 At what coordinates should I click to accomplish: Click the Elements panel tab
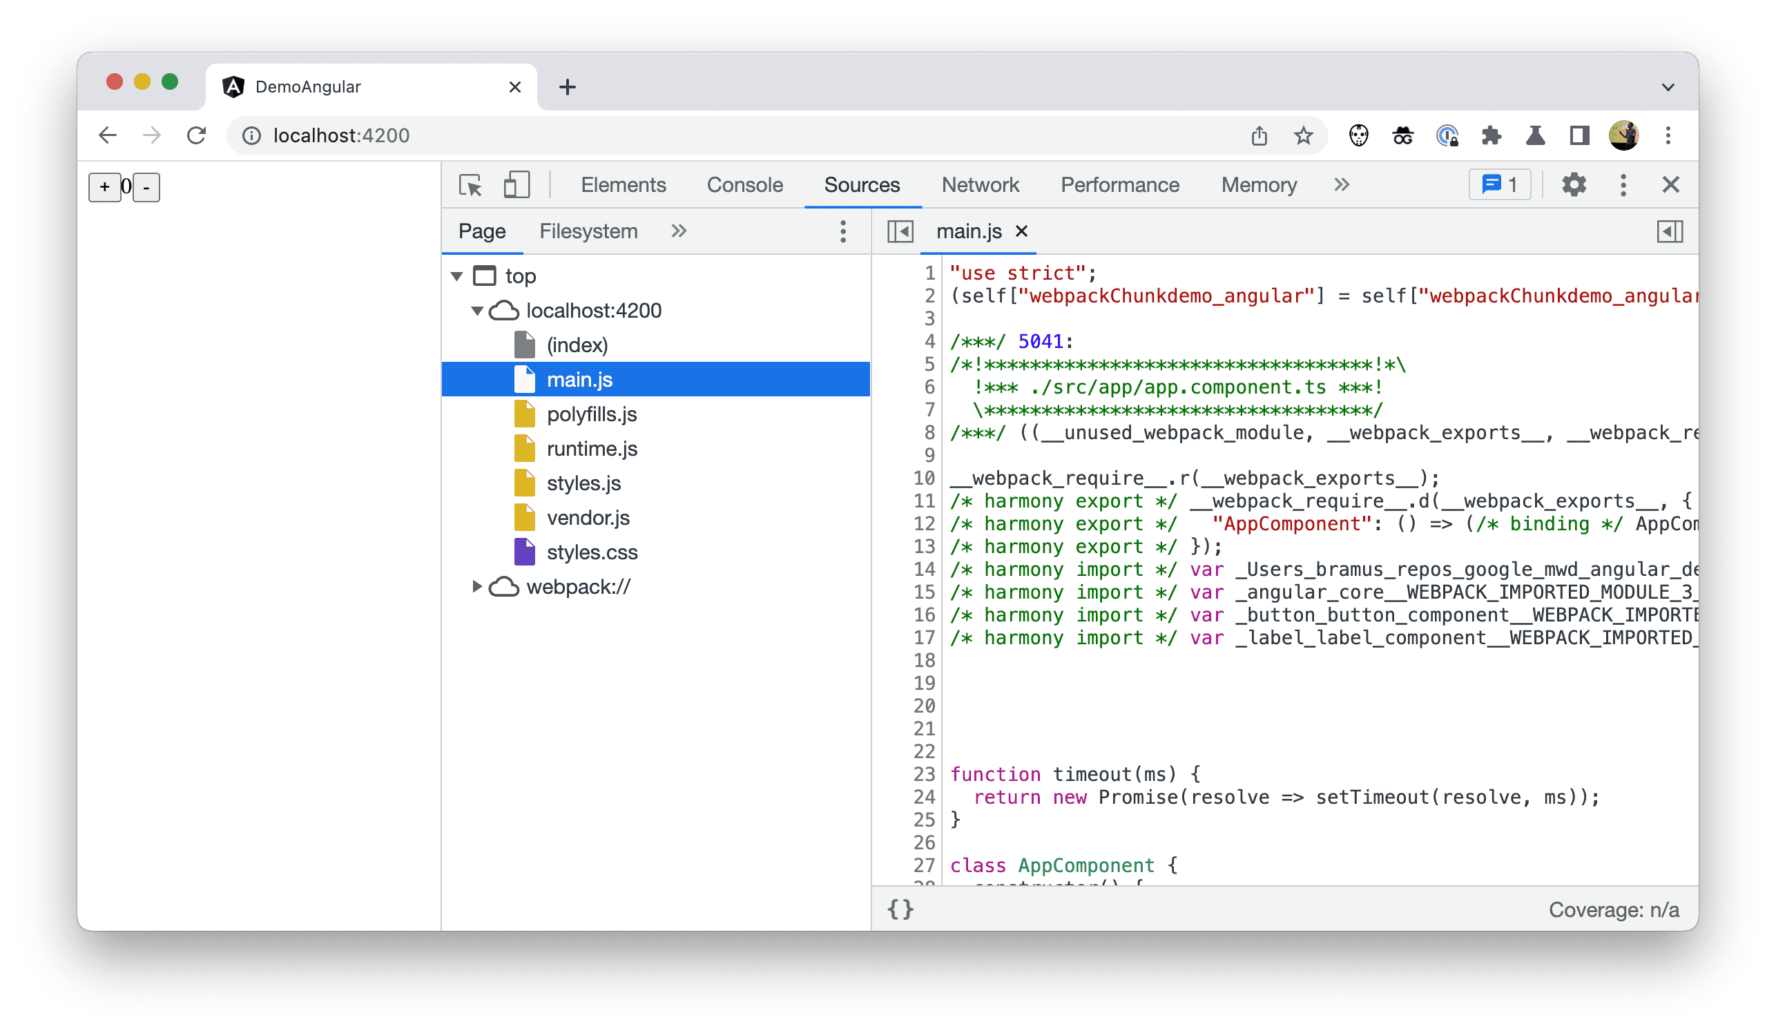pyautogui.click(x=621, y=186)
